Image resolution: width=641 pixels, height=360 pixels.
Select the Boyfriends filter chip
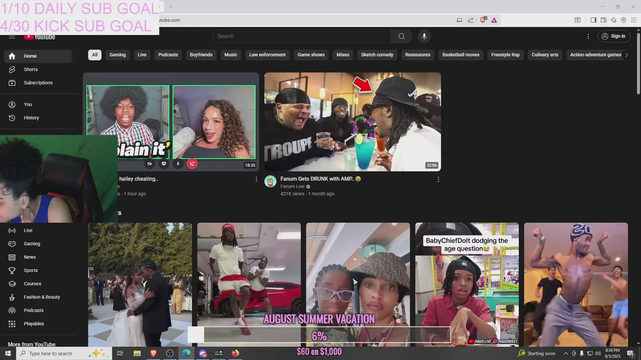point(201,54)
